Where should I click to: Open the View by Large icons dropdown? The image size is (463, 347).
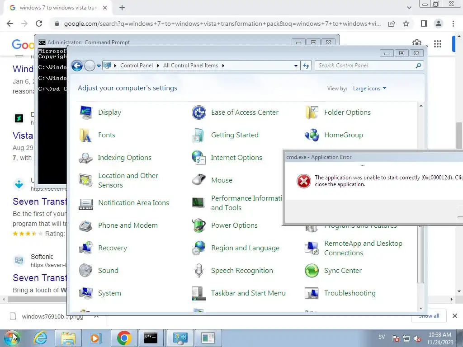(369, 89)
